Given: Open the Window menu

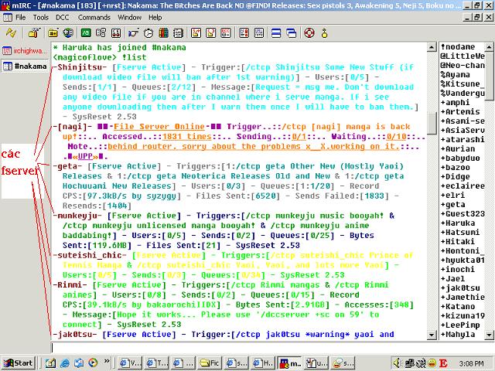Looking at the screenshot, I should click(x=129, y=17).
